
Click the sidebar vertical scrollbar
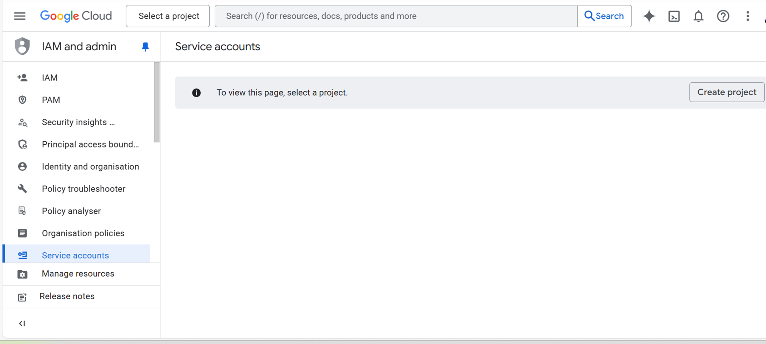coord(157,102)
